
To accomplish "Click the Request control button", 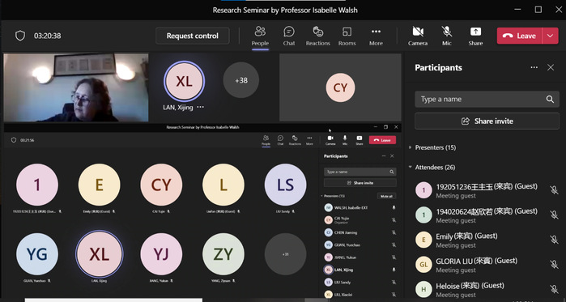I will (x=193, y=36).
